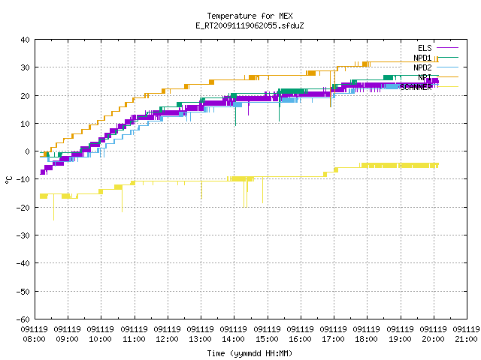481x360 pixels.
Task: Click the x-axis label 091119 14:00
Action: point(234,334)
